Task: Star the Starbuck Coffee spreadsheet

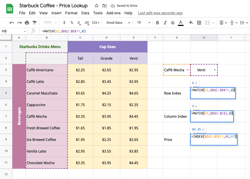Action: coord(96,5)
